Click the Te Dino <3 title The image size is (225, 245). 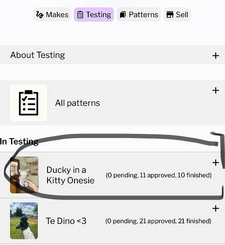(x=66, y=221)
